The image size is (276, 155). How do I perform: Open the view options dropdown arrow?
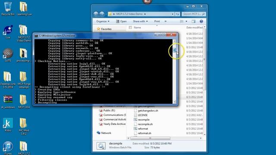tap(186, 21)
